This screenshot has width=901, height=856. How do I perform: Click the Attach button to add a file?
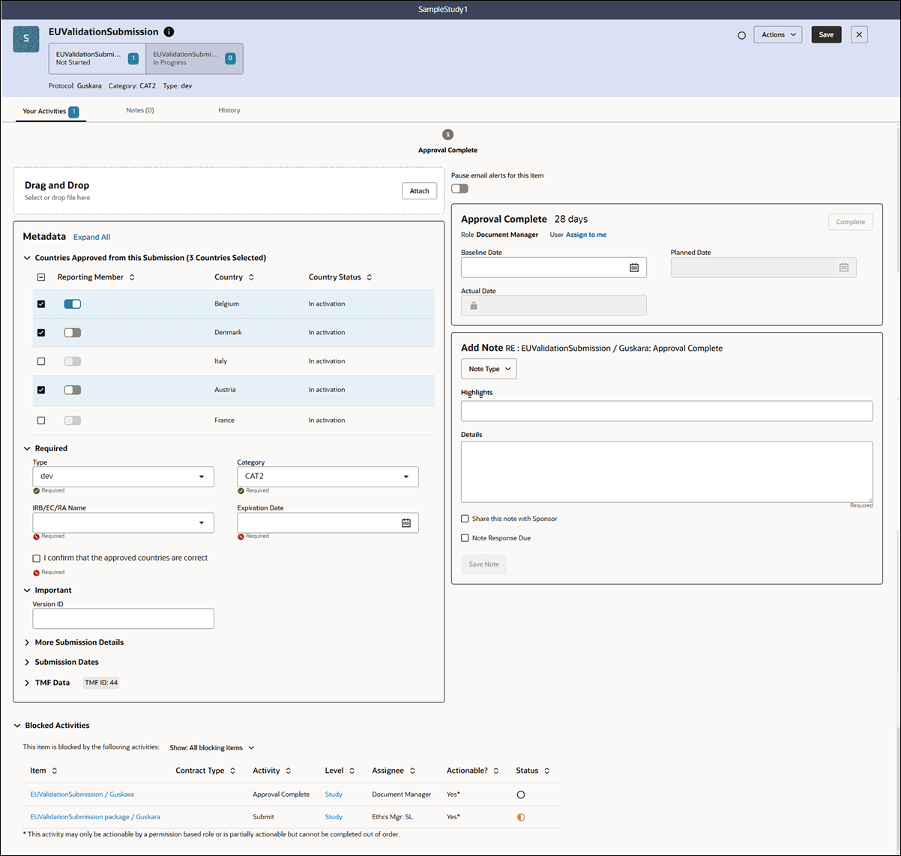(x=419, y=190)
